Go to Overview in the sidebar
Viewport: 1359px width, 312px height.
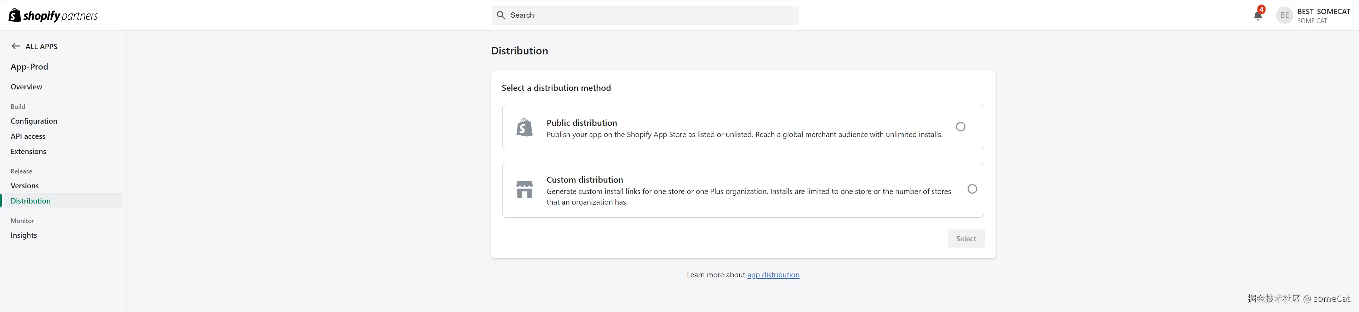pyautogui.click(x=27, y=87)
